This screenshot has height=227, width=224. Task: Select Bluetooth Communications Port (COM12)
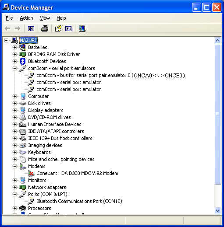79,201
